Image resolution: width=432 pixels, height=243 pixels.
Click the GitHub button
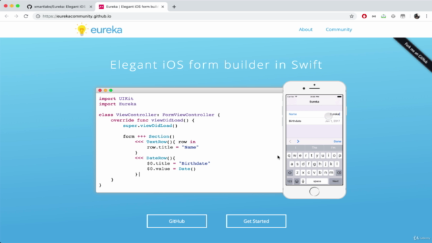[177, 221]
